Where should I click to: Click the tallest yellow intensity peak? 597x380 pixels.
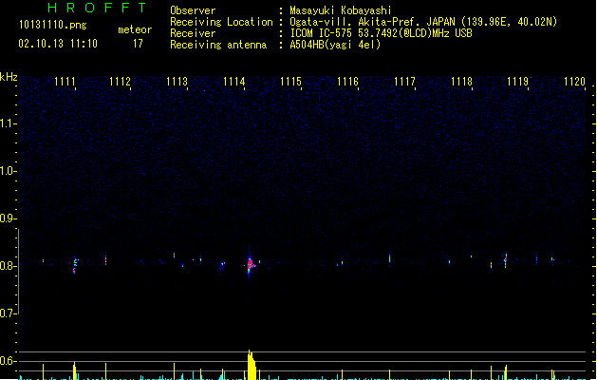click(252, 365)
